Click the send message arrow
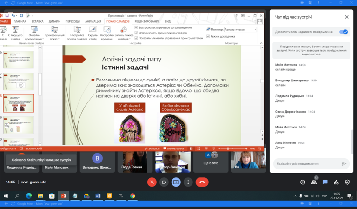 point(344,164)
